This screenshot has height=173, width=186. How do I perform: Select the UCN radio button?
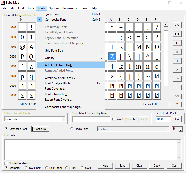(82, 168)
